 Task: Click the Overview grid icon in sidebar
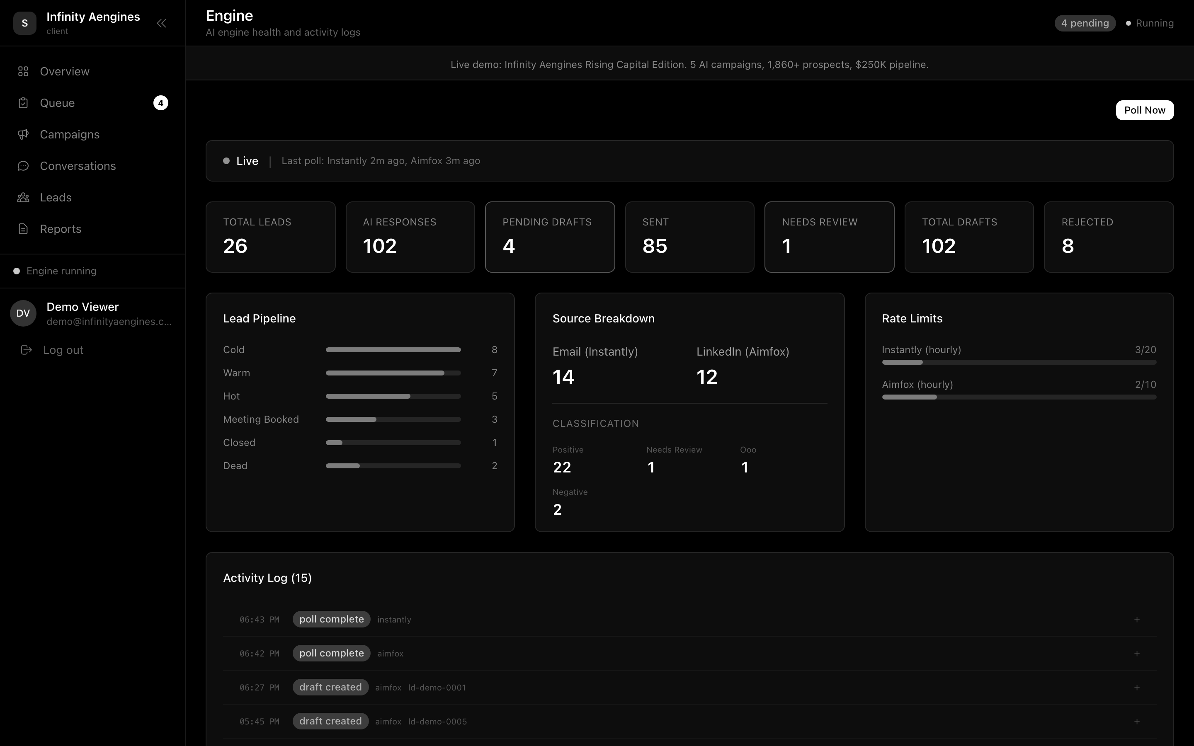23,72
